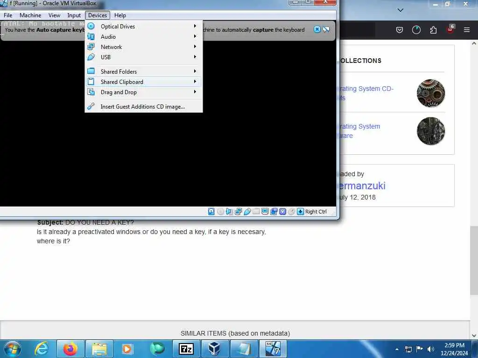Click the shared folders indicator in status bar

point(256,212)
